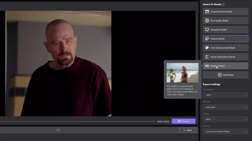Open the Select AI Model info icon
Image resolution: width=252 pixels, height=141 pixels.
223,4
